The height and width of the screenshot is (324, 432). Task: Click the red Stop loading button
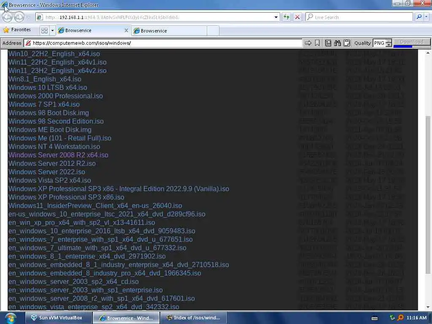(x=297, y=17)
